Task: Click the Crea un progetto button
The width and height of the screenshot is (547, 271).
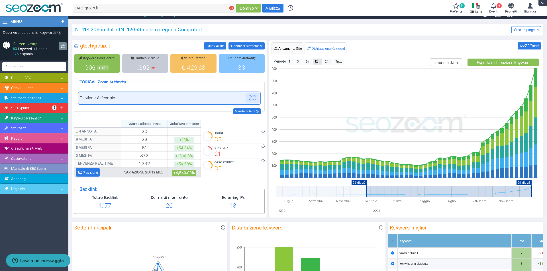Action: (x=526, y=30)
